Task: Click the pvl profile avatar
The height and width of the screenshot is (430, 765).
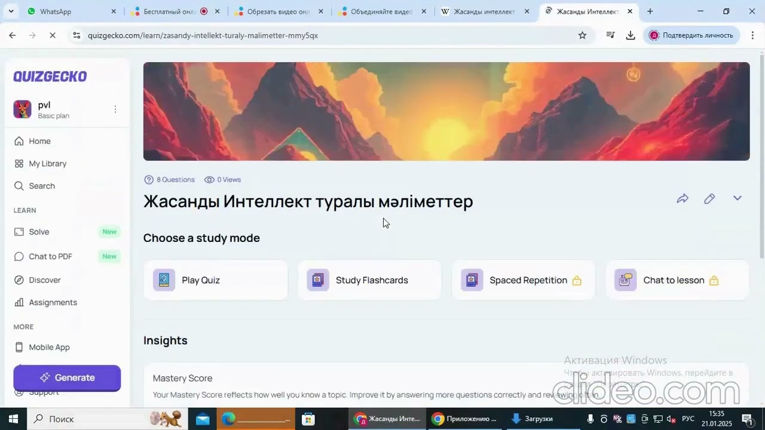Action: click(x=23, y=109)
